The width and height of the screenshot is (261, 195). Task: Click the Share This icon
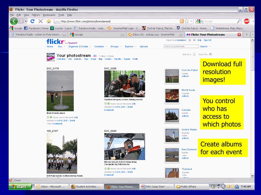(210, 54)
